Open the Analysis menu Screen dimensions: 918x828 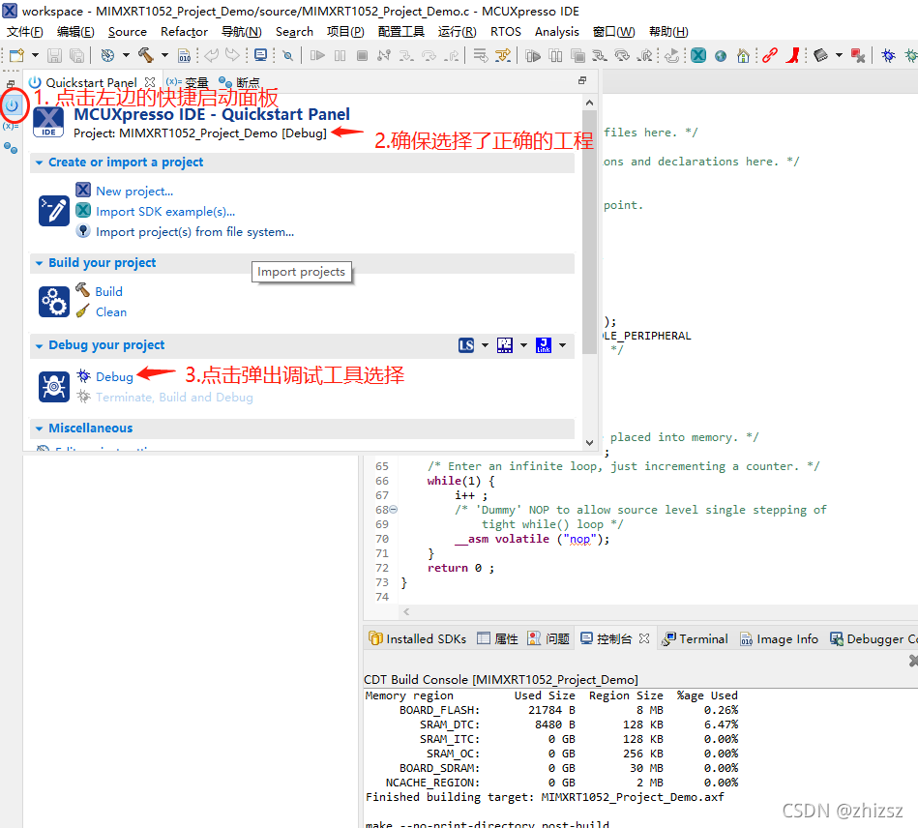(557, 32)
